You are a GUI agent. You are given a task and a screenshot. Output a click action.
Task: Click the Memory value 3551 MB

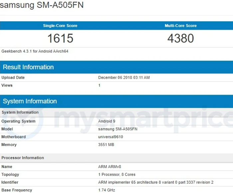[106, 144]
